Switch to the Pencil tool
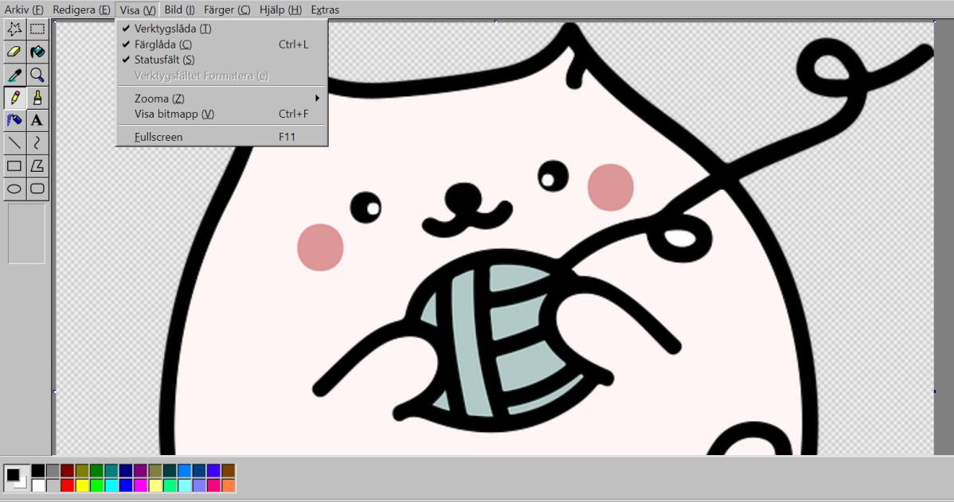This screenshot has height=502, width=954. click(x=14, y=97)
